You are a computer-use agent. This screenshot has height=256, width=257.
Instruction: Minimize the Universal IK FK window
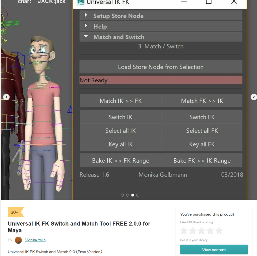tap(184, 2)
